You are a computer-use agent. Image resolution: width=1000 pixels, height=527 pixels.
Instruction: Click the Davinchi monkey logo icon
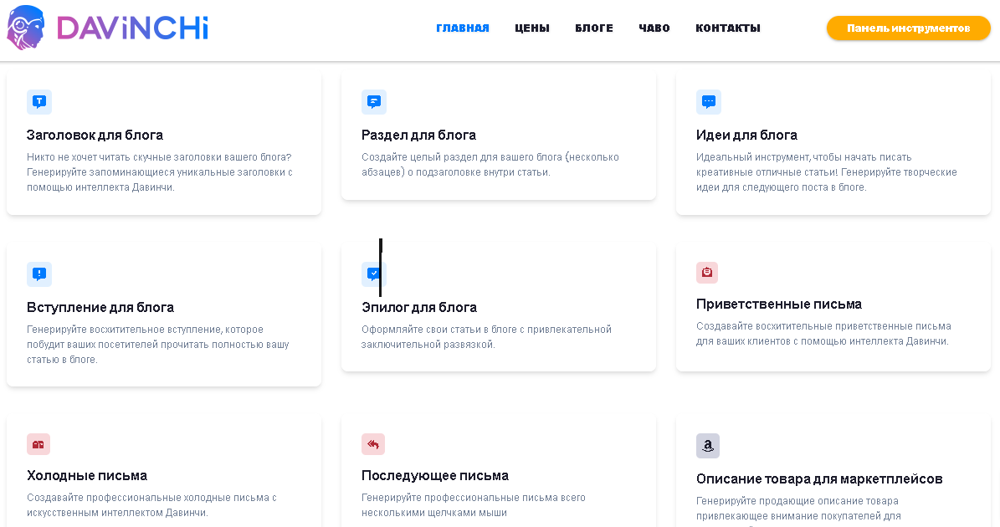point(26,27)
